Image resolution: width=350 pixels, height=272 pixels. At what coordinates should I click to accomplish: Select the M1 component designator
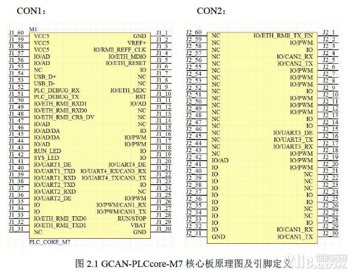click(x=33, y=29)
